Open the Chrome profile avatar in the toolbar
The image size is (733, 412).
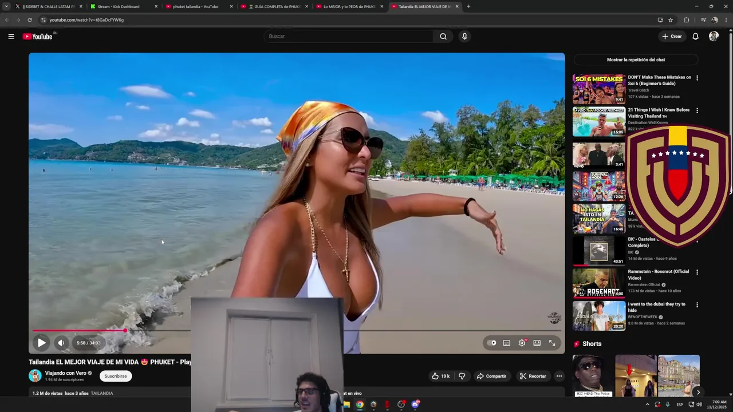(714, 20)
